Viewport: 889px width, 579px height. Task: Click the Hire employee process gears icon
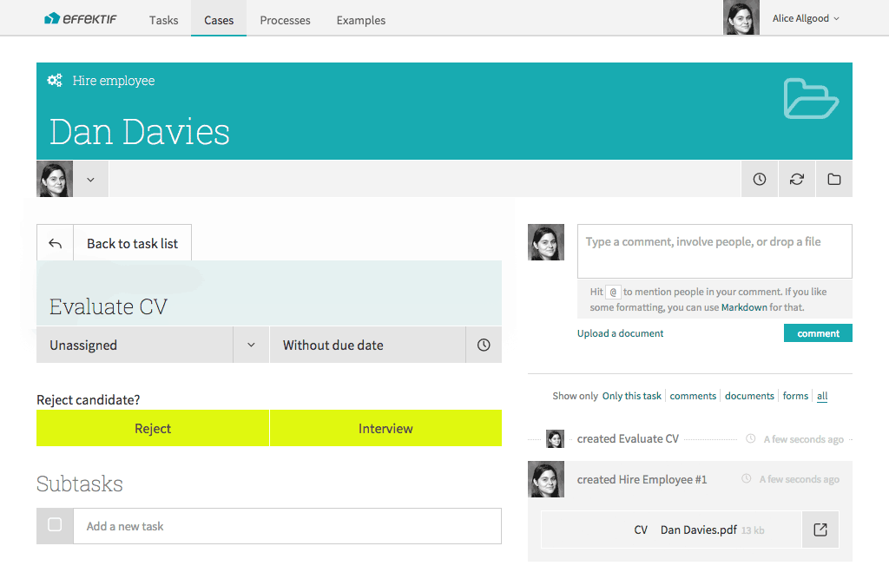coord(55,81)
